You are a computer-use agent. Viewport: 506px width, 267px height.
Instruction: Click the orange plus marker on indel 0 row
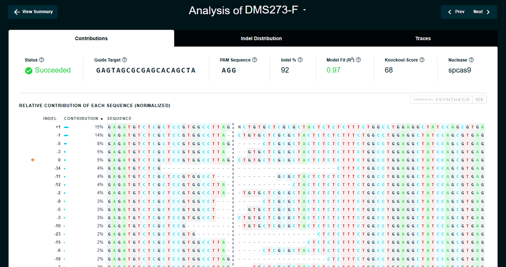(x=33, y=160)
